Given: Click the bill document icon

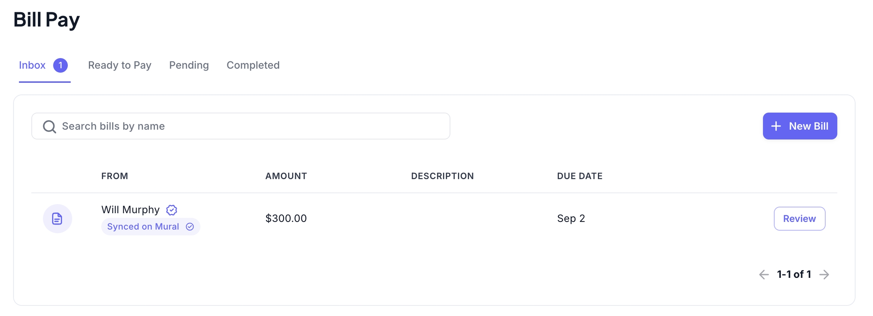Looking at the screenshot, I should click(57, 219).
